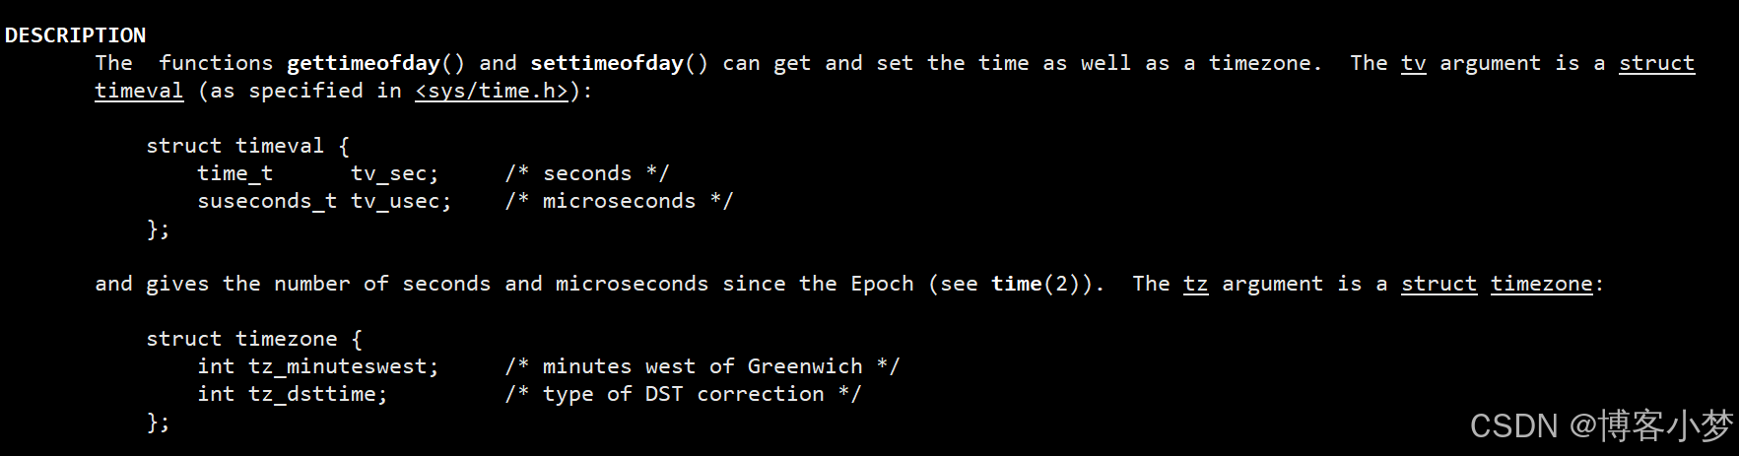Click the CSDN @博客小梦 watermark
The width and height of the screenshot is (1739, 456).
click(x=1601, y=425)
